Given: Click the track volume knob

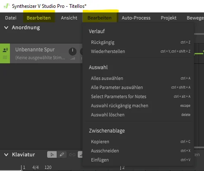Looking at the screenshot, I should pos(72,51).
